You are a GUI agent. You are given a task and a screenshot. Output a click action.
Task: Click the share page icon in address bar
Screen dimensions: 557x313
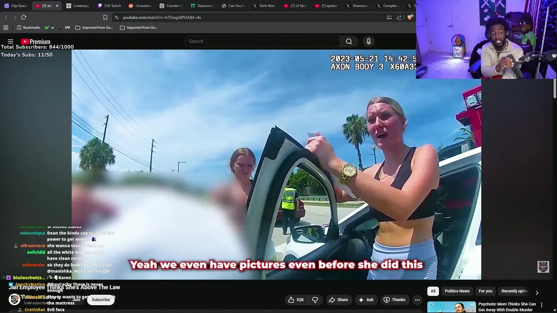tap(399, 17)
